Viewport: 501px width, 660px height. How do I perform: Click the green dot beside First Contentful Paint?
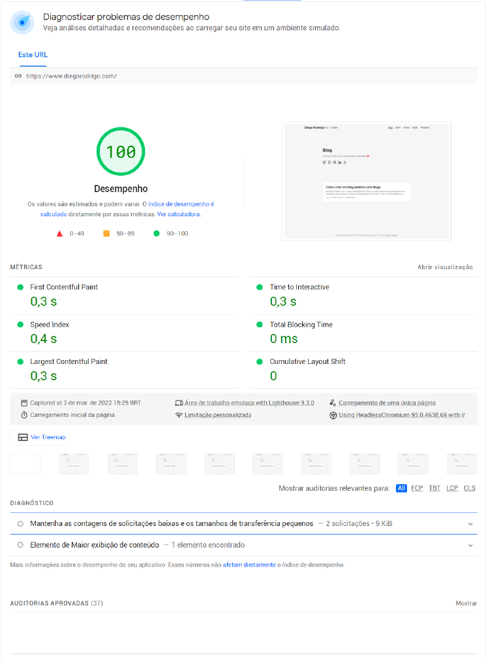(20, 287)
